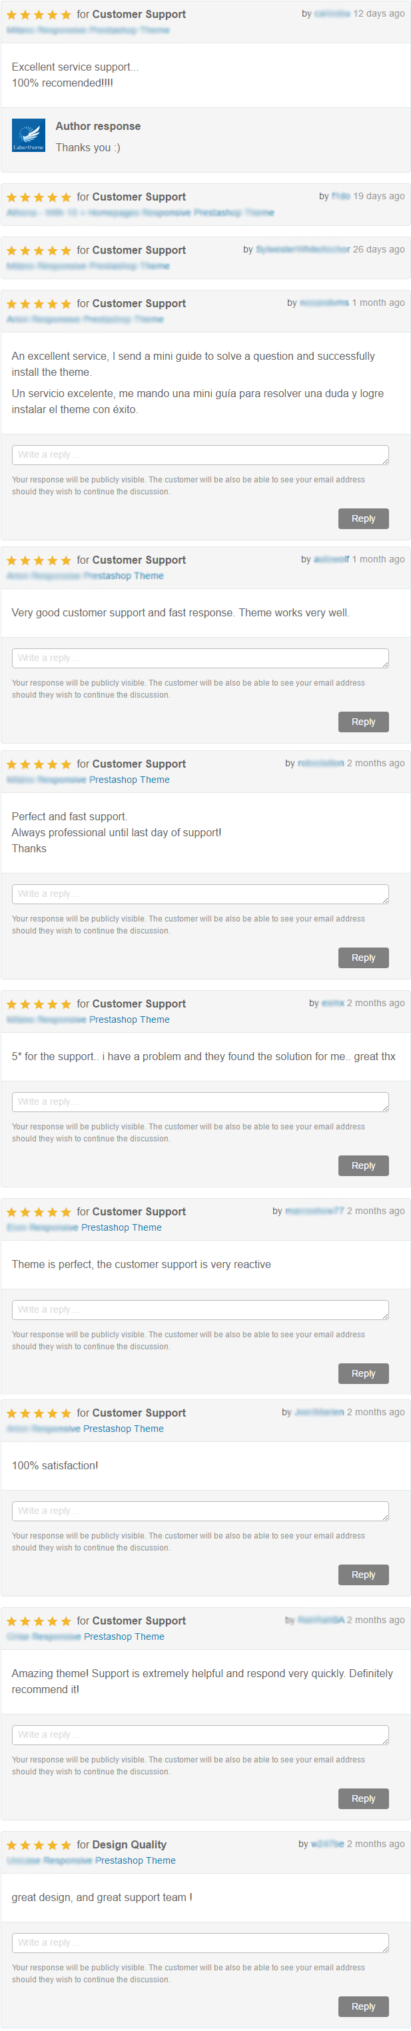Focus the reply box under the 'An excellent service' review
The width and height of the screenshot is (411, 2031).
coord(200,455)
